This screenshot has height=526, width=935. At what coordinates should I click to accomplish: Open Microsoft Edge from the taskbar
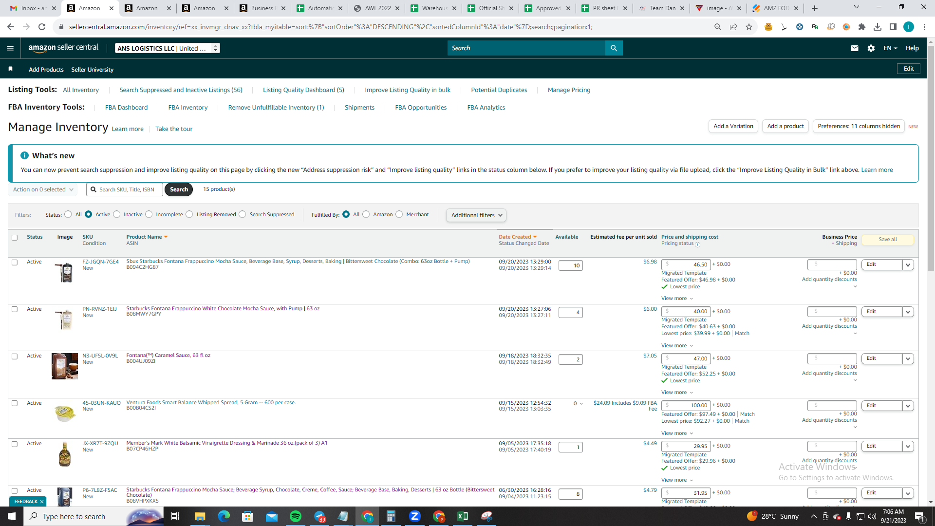(x=224, y=516)
